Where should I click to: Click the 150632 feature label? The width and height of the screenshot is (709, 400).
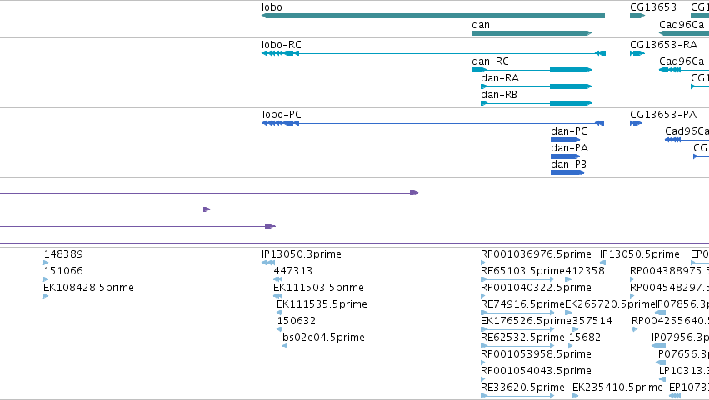click(296, 321)
